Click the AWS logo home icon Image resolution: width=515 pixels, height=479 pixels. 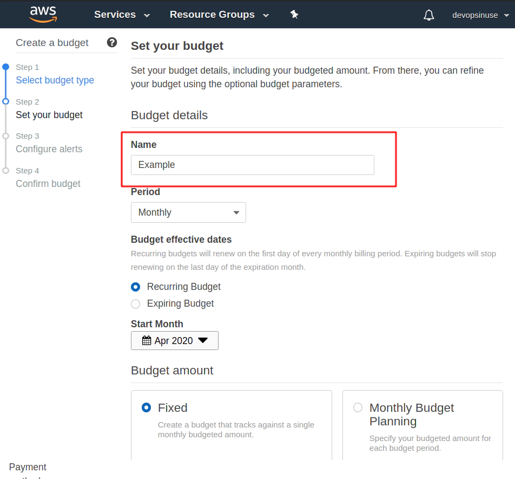point(43,14)
